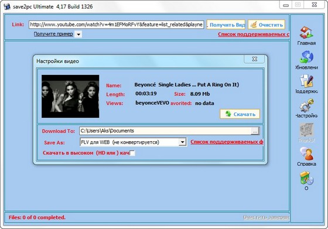This screenshot has width=328, height=229.
Task: Open the supported sites list link
Action: pos(254,35)
